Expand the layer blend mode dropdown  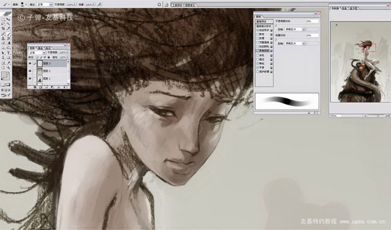tap(37, 52)
